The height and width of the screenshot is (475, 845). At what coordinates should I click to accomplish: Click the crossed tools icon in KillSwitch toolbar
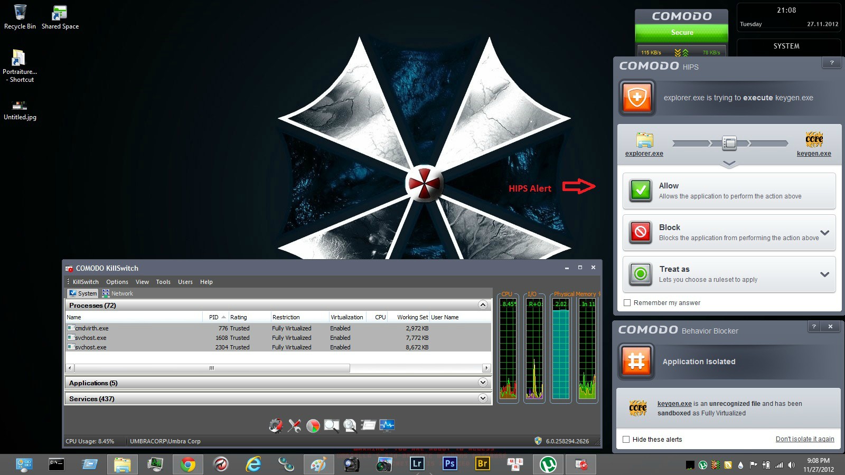(295, 425)
